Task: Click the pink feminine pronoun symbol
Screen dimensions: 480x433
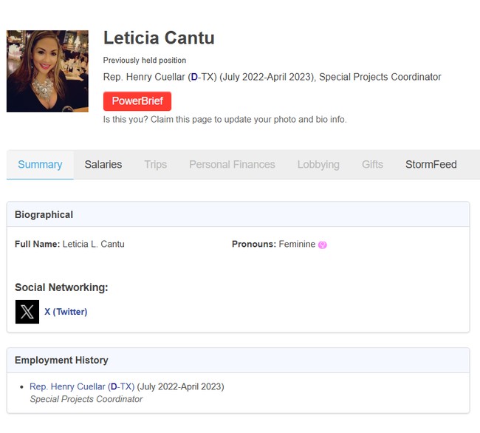Action: click(x=323, y=245)
